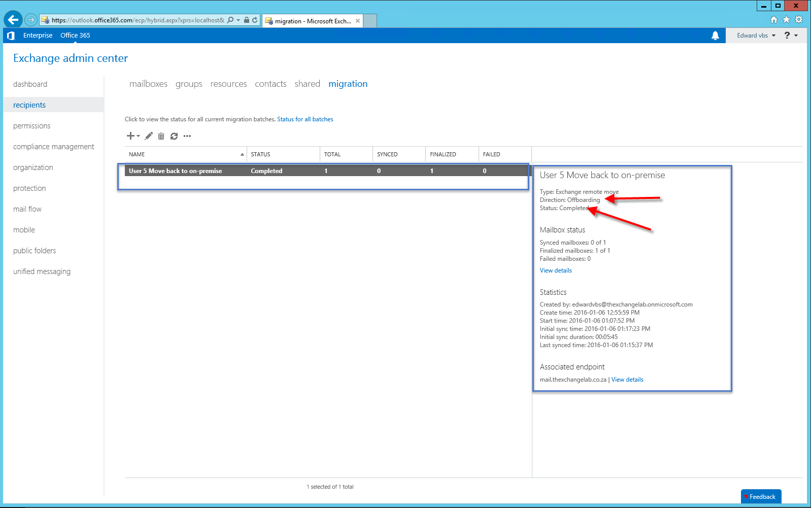Click the browser Forward arrow button

(x=31, y=20)
